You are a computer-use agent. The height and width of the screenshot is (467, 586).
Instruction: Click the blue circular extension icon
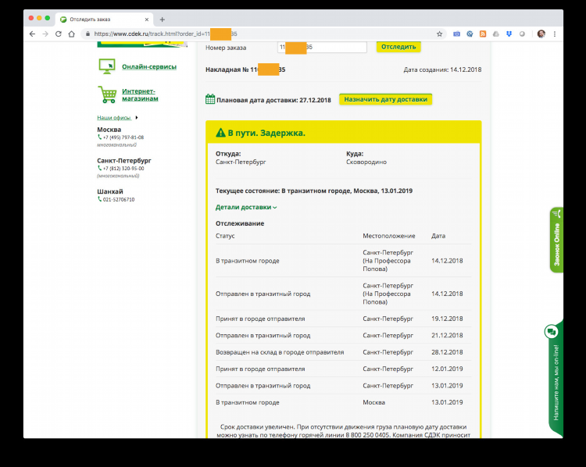point(470,34)
